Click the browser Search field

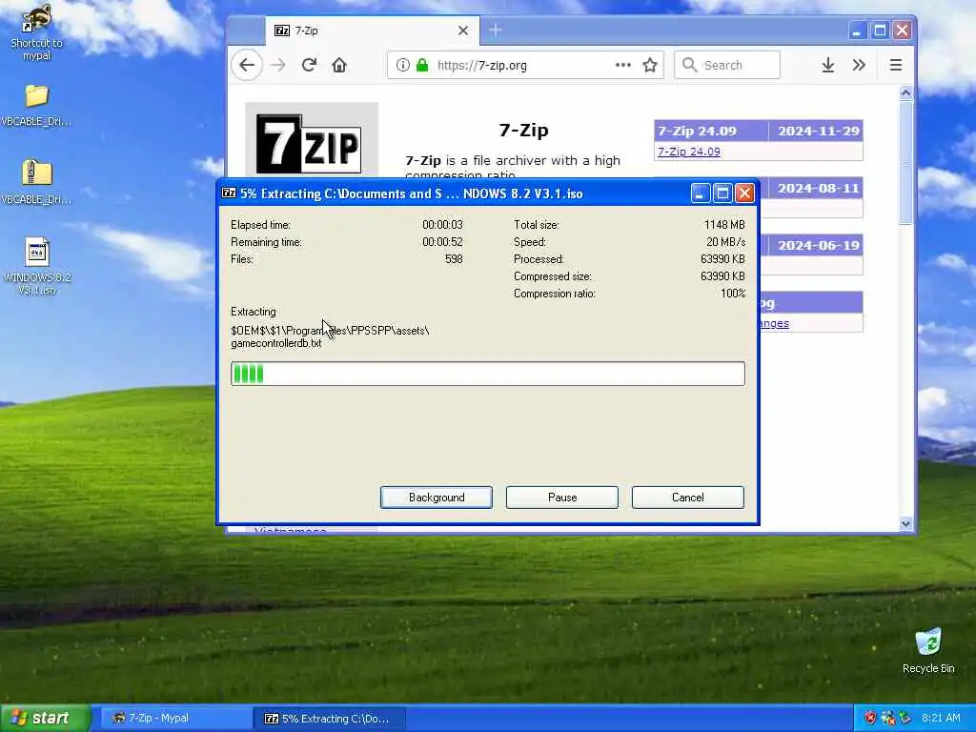(x=727, y=65)
